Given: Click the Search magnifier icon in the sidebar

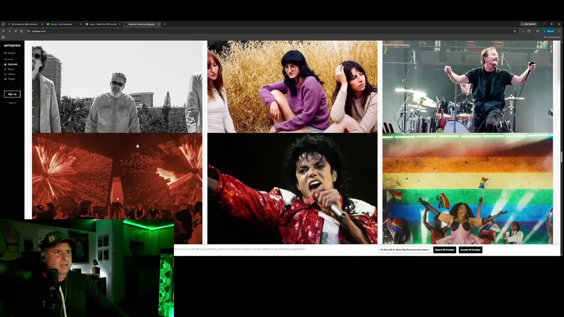Looking at the screenshot, I should click(5, 53).
